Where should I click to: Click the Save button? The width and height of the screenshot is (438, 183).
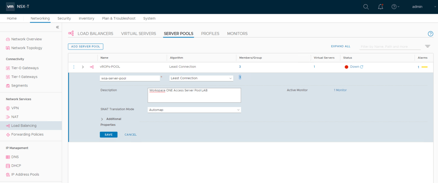click(x=108, y=134)
